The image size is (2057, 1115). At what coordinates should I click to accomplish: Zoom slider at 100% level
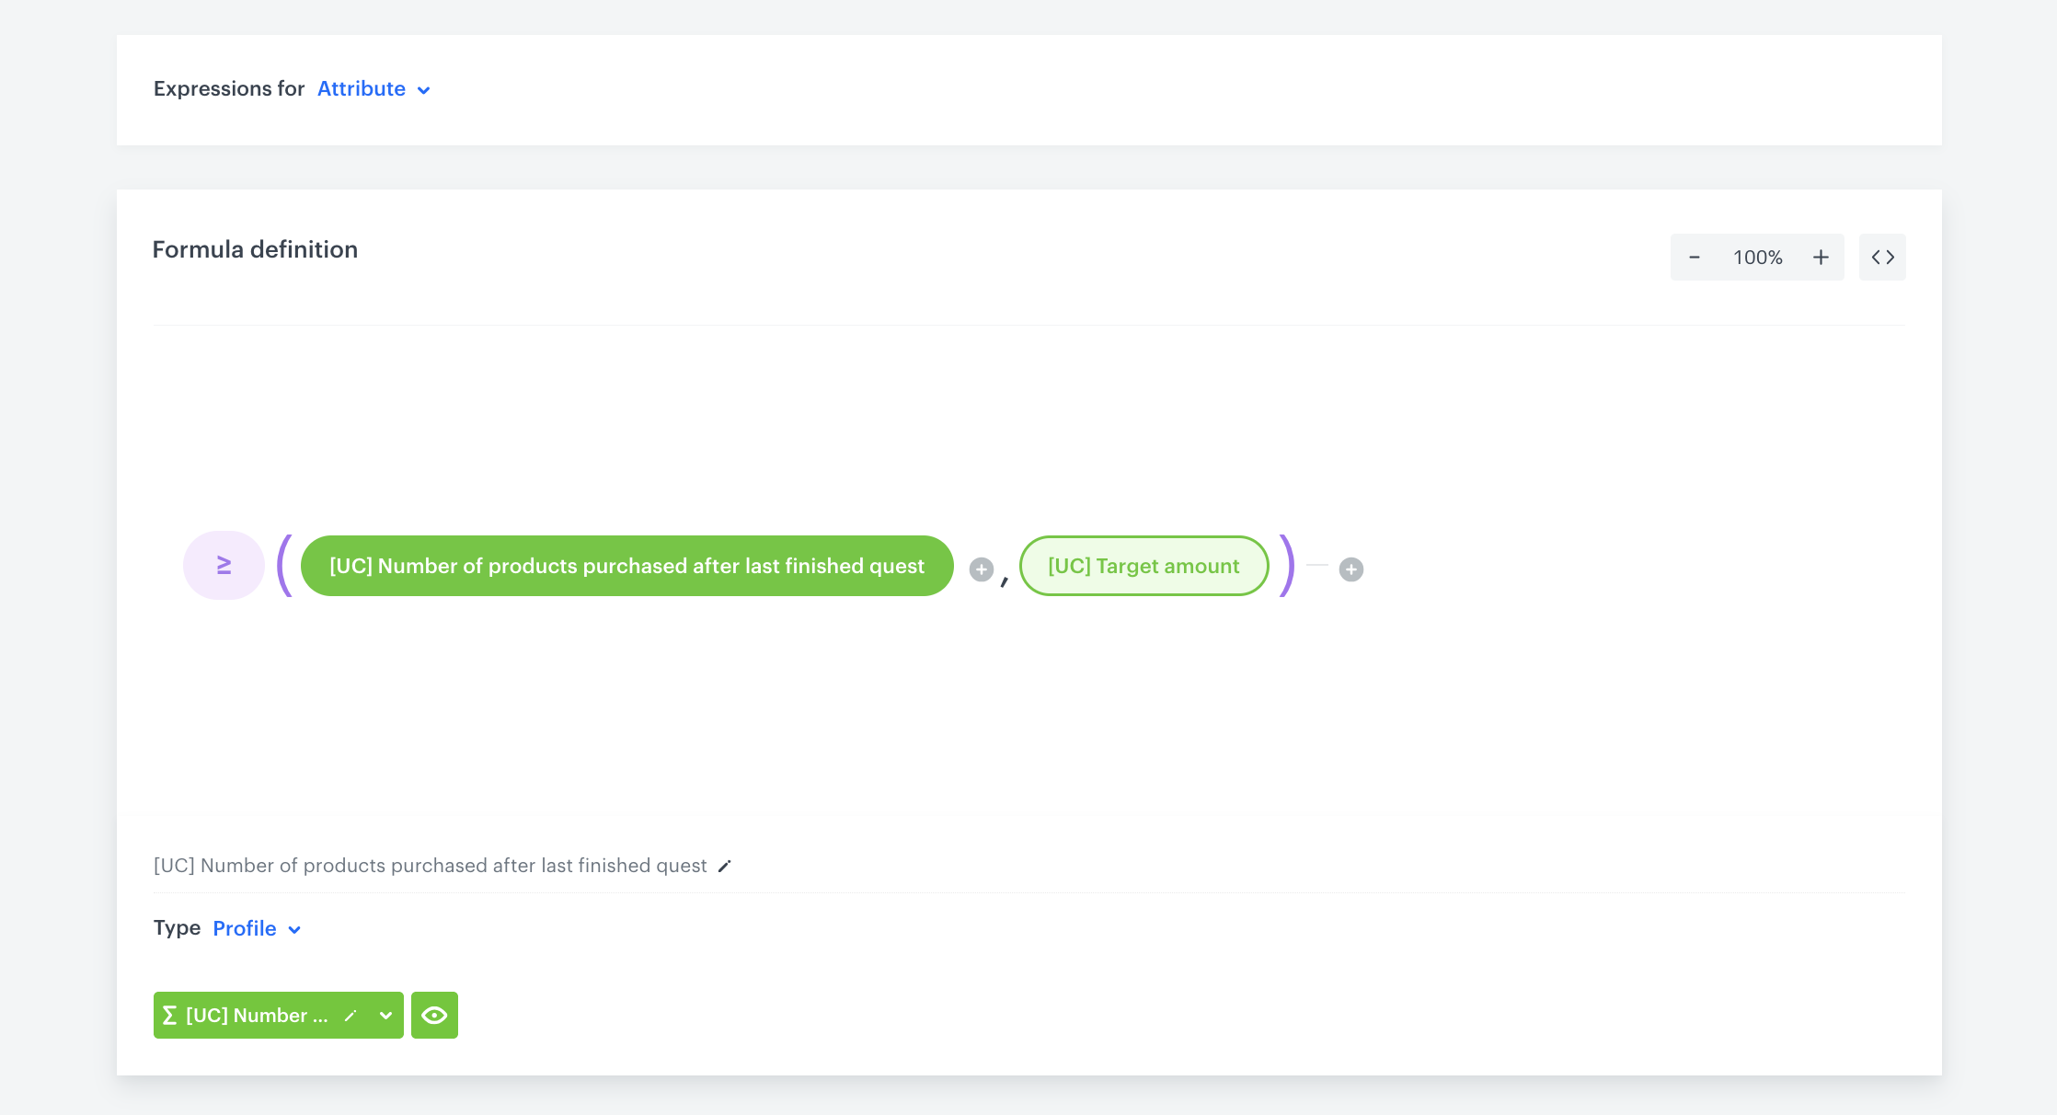point(1758,257)
